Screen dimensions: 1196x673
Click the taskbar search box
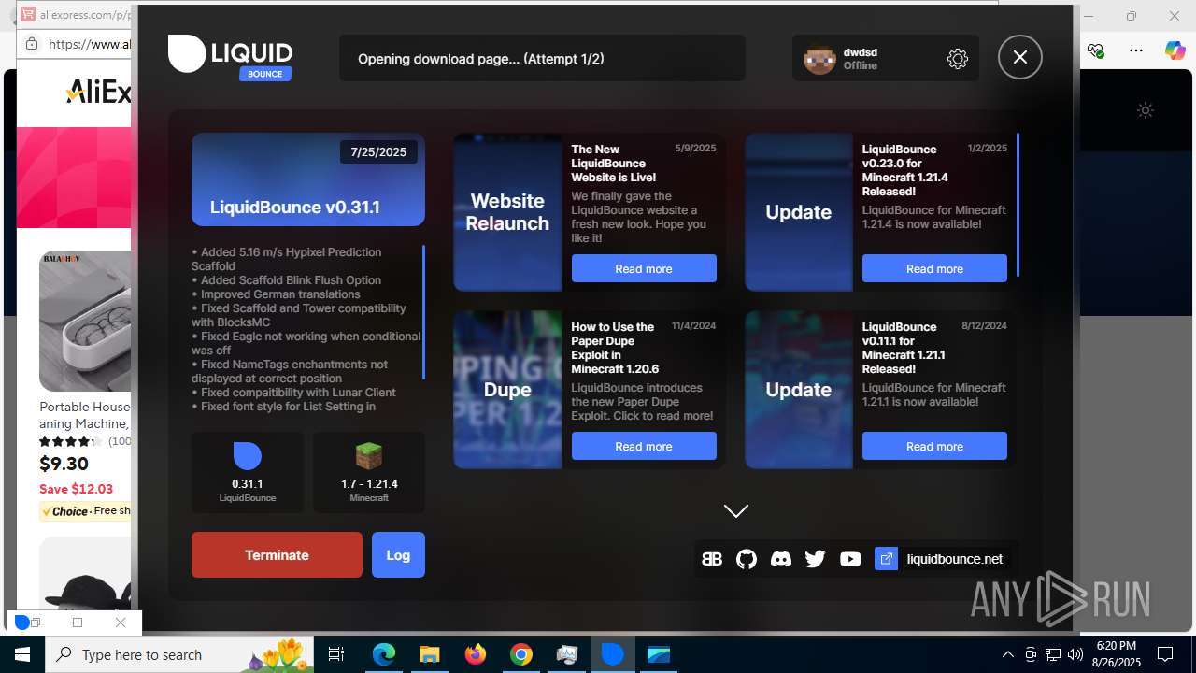(x=181, y=654)
